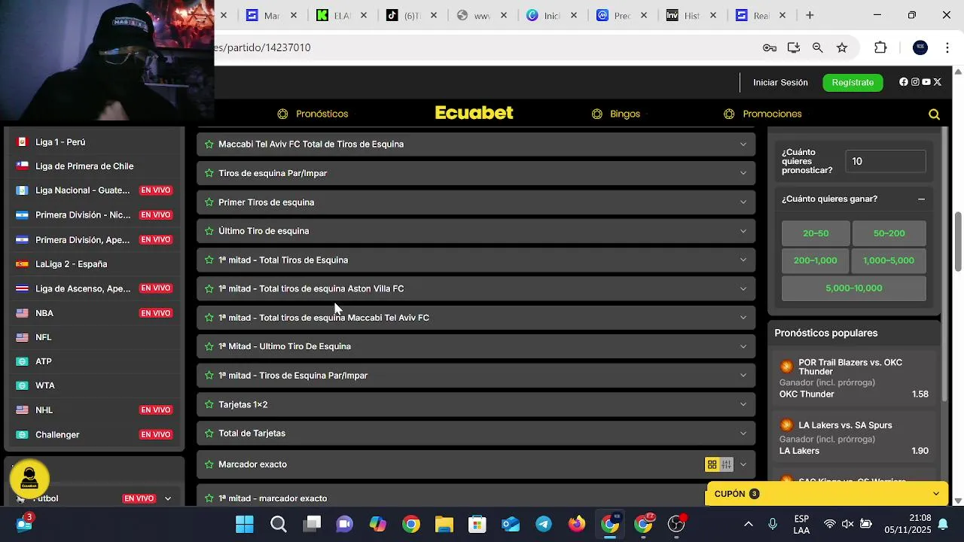This screenshot has height=542, width=964.
Task: Open Chrome profile avatar
Action: click(920, 47)
